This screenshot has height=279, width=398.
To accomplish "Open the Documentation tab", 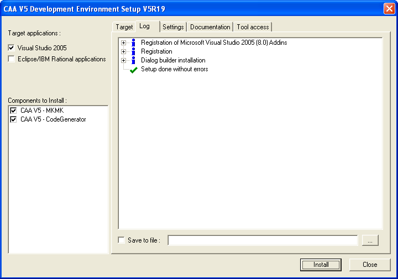I will pyautogui.click(x=210, y=27).
